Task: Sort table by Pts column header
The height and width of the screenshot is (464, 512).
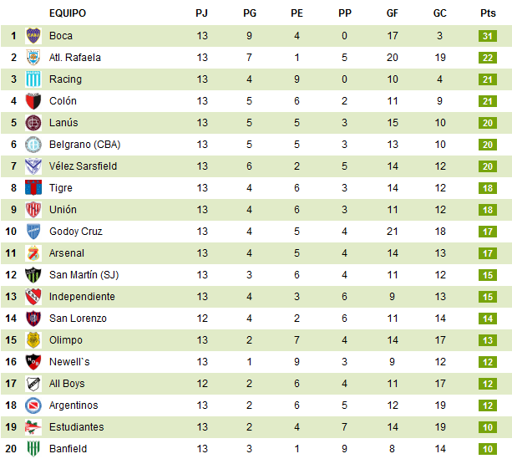Action: 488,13
